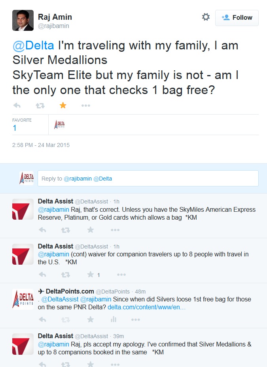Follow Raj Amin
267x367 pixels.
pos(237,18)
